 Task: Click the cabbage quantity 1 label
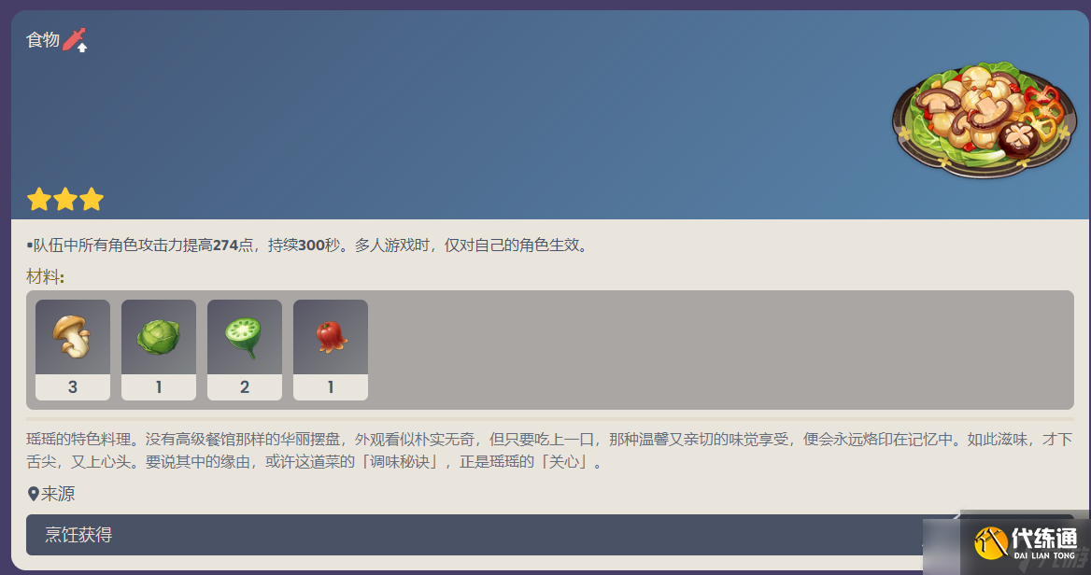point(159,387)
